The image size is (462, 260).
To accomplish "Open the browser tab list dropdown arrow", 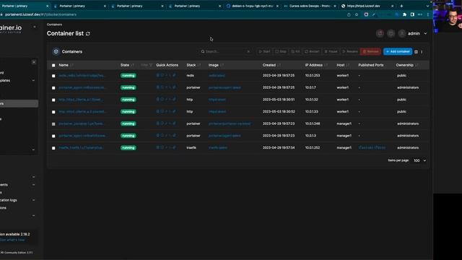I will click(427, 6).
